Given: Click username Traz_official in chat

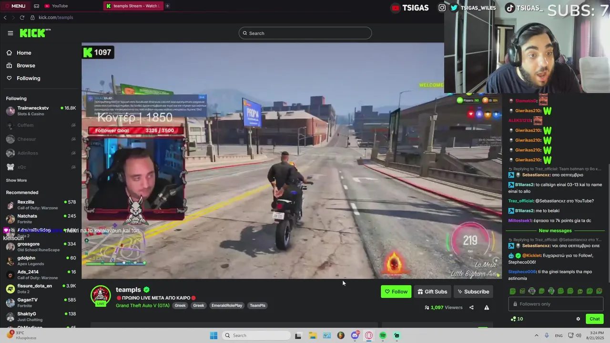Looking at the screenshot, I should tap(520, 201).
